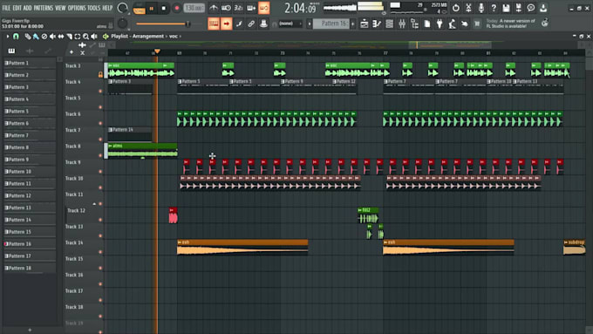Toggle the playlist magnet snap icon
Screen dimensions: 593x334
tap(16, 37)
